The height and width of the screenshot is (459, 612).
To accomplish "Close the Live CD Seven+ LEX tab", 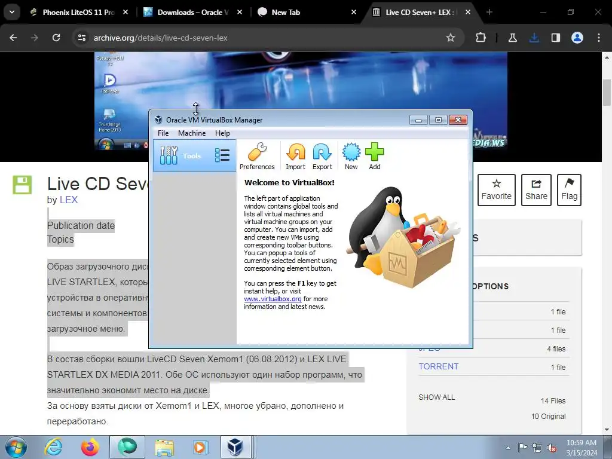I will pyautogui.click(x=467, y=12).
